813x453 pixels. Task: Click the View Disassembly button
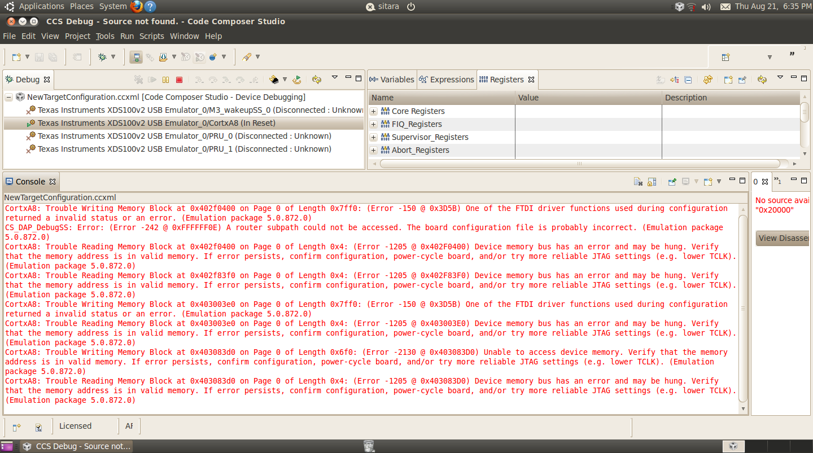[x=783, y=238]
